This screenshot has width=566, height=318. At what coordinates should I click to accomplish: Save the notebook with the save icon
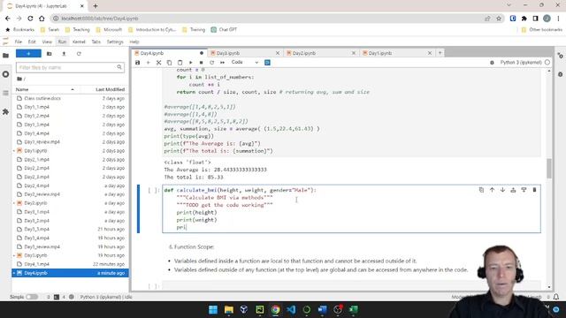click(x=138, y=63)
